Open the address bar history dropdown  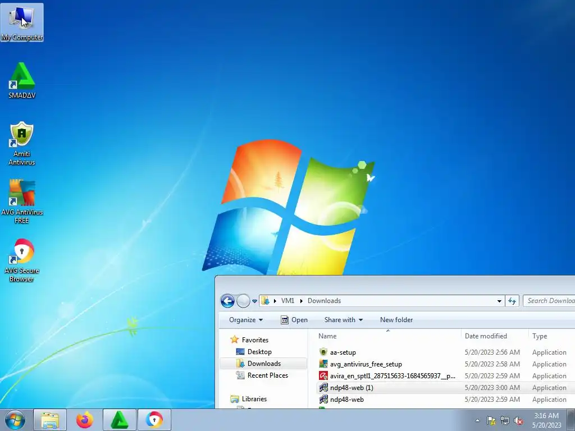tap(499, 301)
